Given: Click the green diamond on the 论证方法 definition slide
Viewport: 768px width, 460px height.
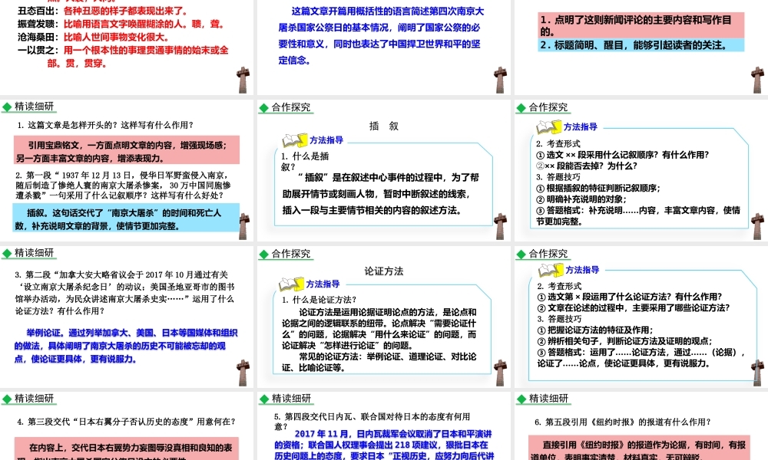Looking at the screenshot, I should tap(264, 255).
